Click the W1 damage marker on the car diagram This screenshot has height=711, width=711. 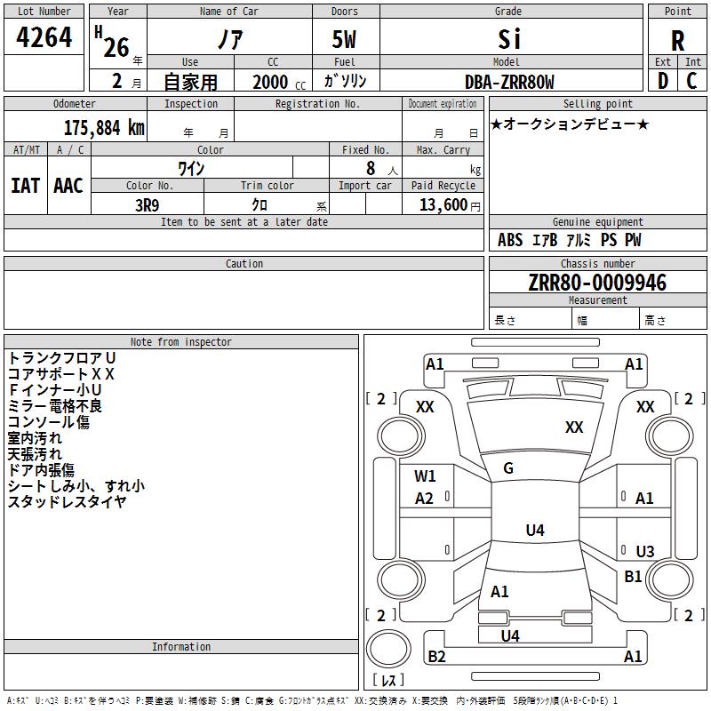425,475
